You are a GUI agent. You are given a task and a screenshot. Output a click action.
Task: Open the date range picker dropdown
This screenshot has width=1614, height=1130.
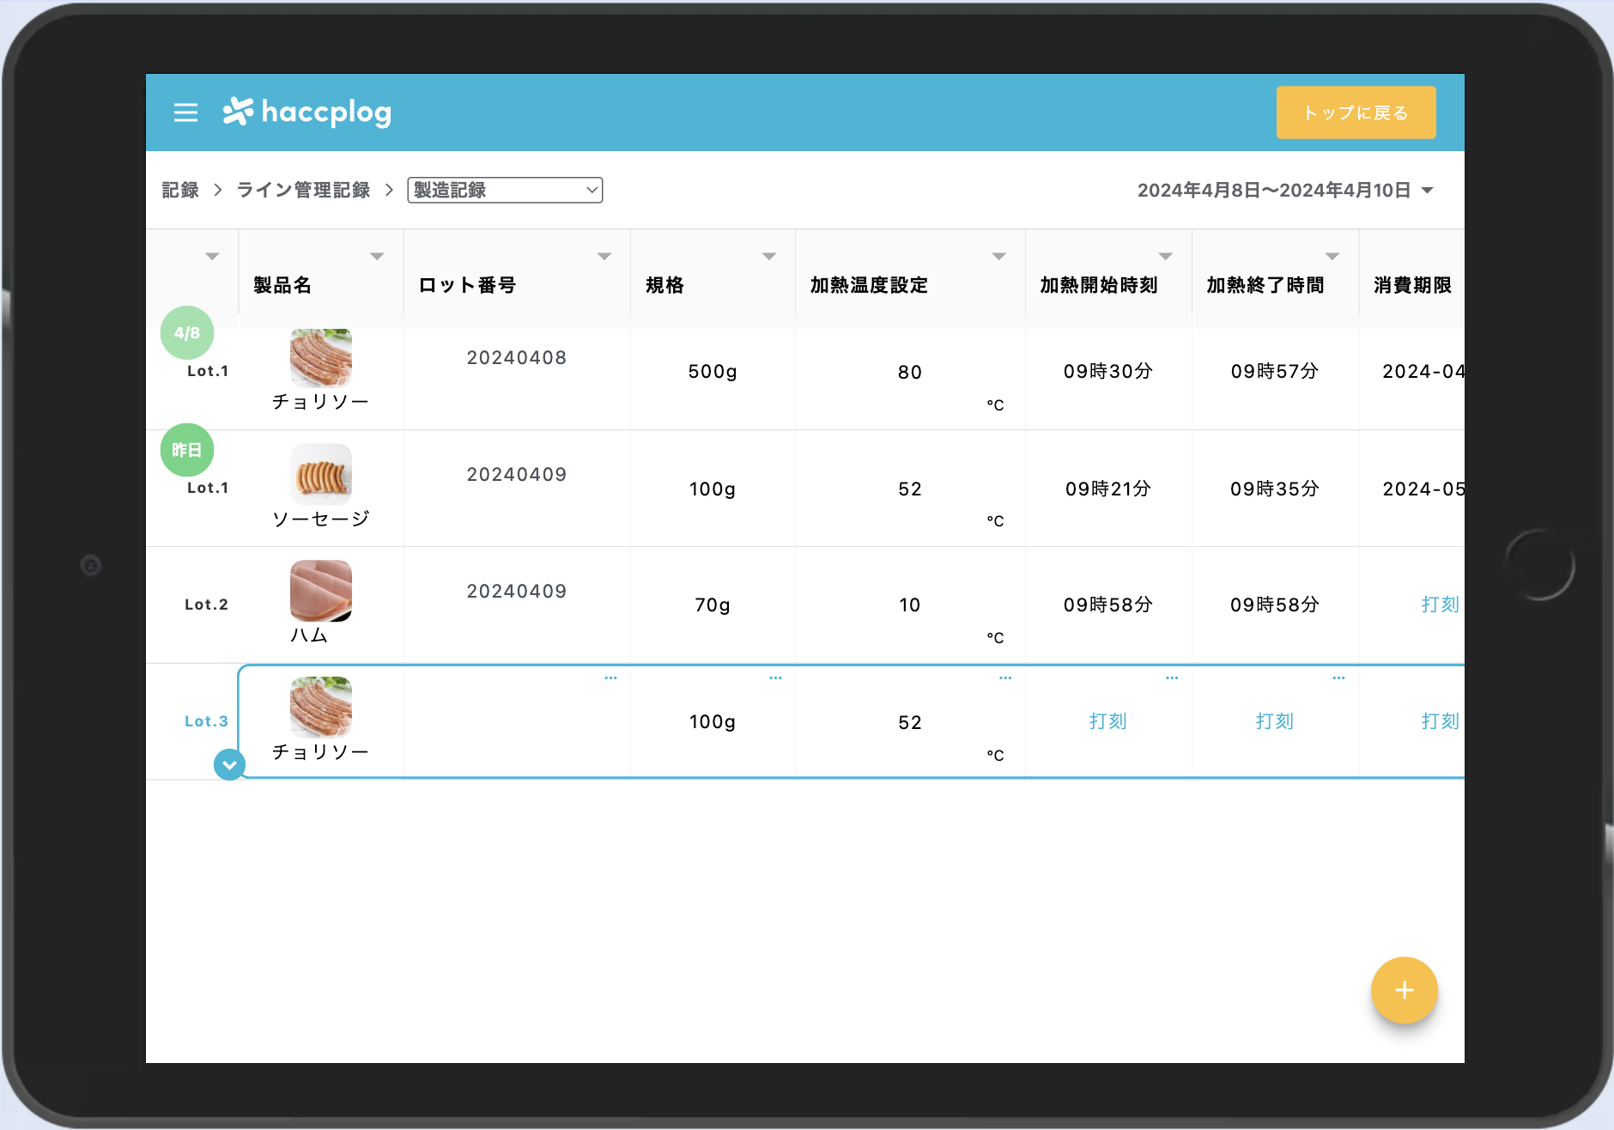(1285, 190)
